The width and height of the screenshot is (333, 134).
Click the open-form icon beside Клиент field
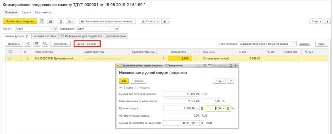(x=56, y=29)
